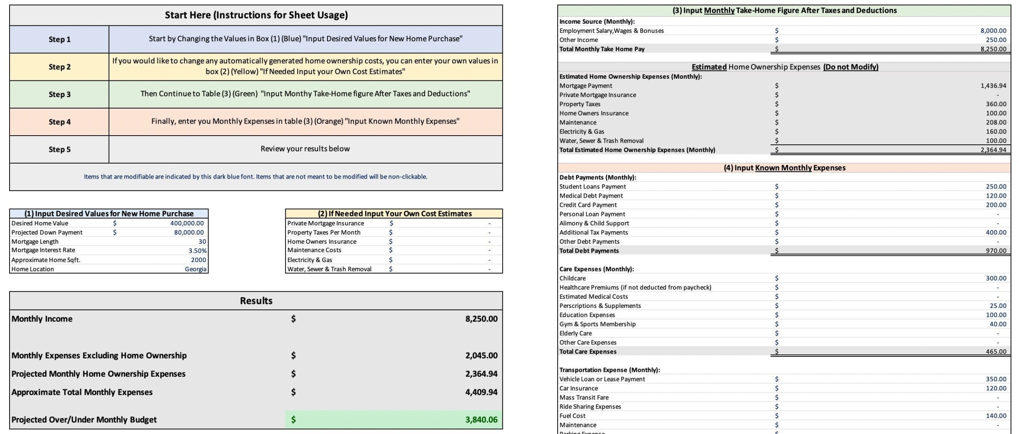Select the Childcare expense value 300.00
Image resolution: width=1019 pixels, height=434 pixels.
pos(996,278)
